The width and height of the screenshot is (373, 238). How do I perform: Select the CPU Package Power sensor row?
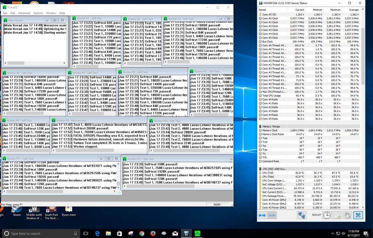click(x=309, y=196)
